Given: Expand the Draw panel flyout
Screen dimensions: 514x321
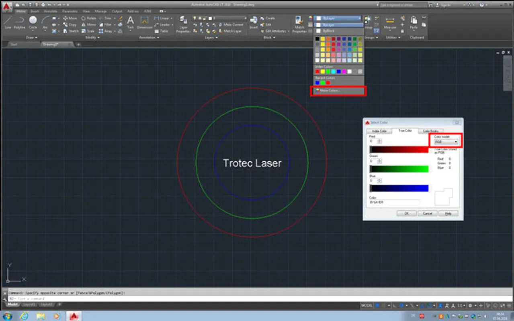Looking at the screenshot, I should coord(31,37).
